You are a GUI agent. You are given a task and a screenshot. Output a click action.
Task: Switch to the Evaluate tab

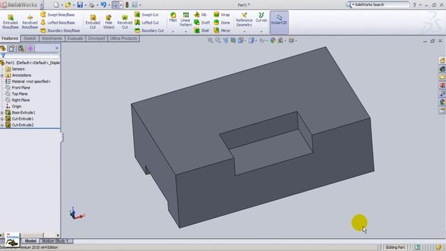click(75, 38)
